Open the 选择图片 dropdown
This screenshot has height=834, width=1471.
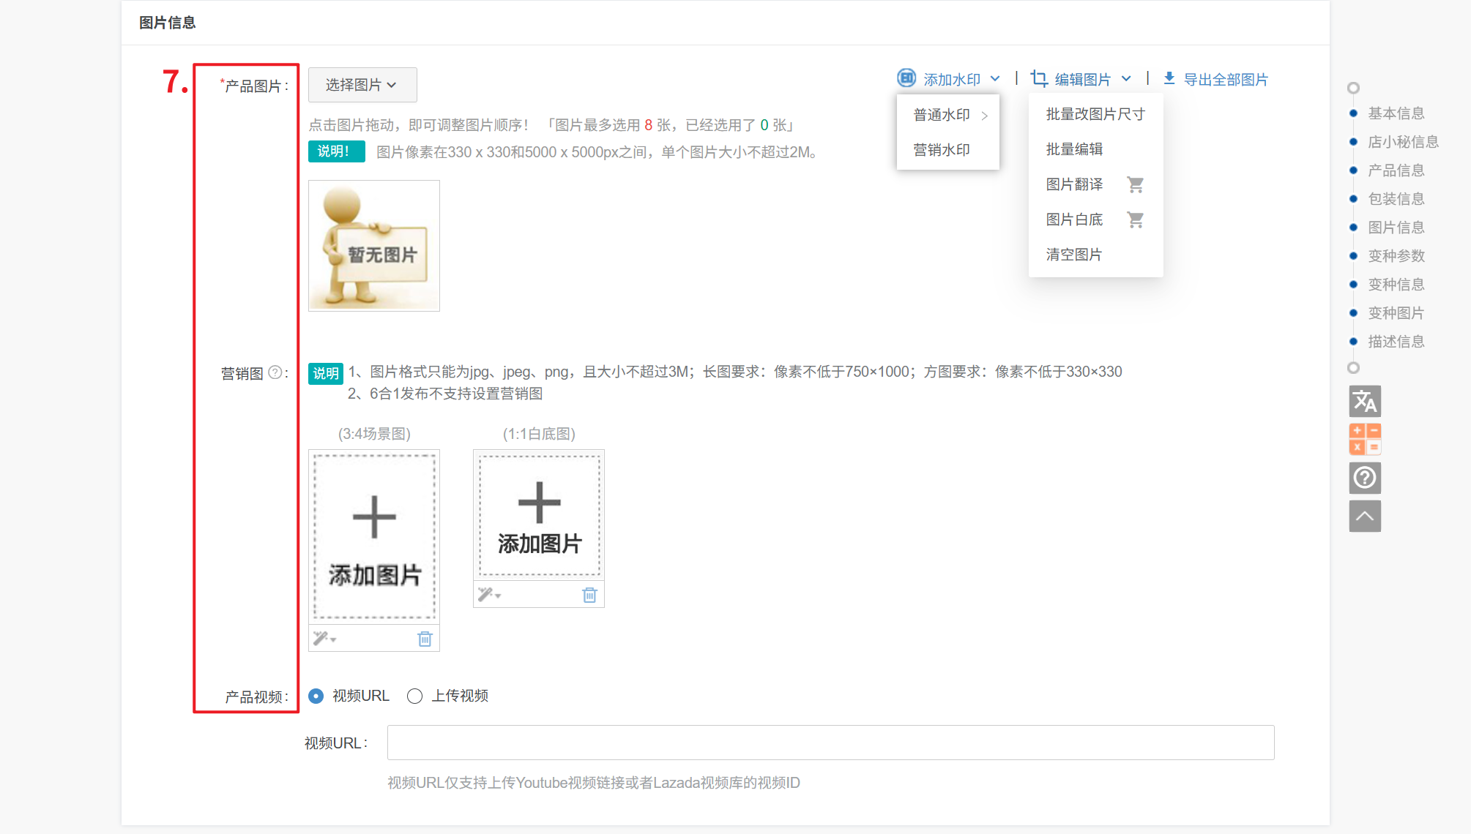362,85
